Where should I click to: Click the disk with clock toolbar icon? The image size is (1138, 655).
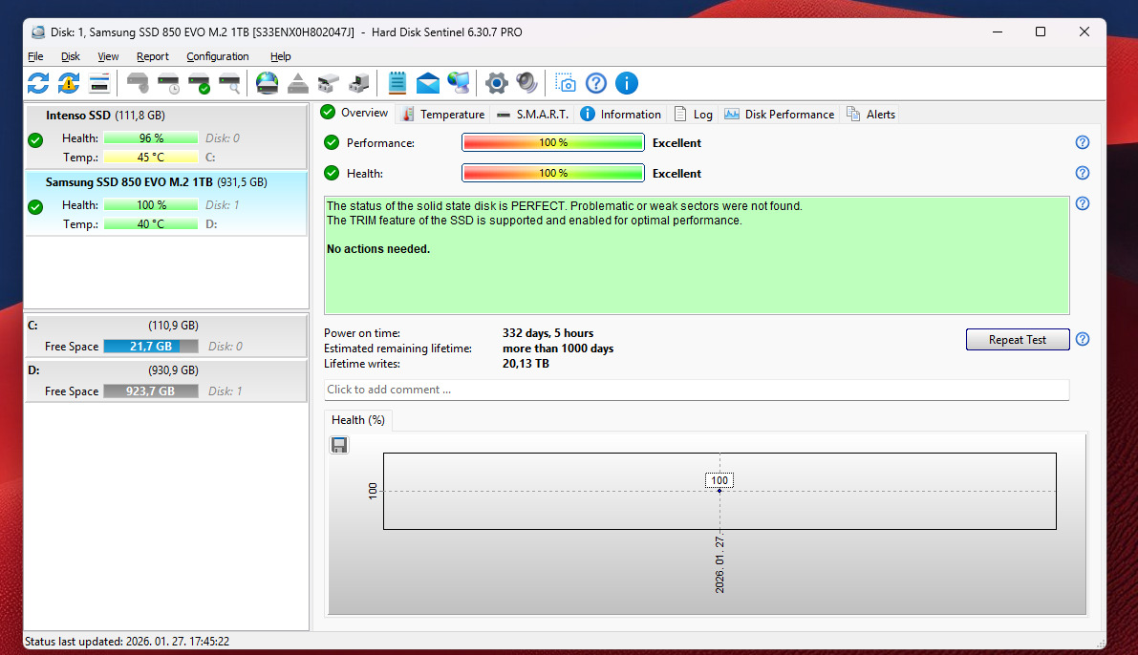click(168, 83)
